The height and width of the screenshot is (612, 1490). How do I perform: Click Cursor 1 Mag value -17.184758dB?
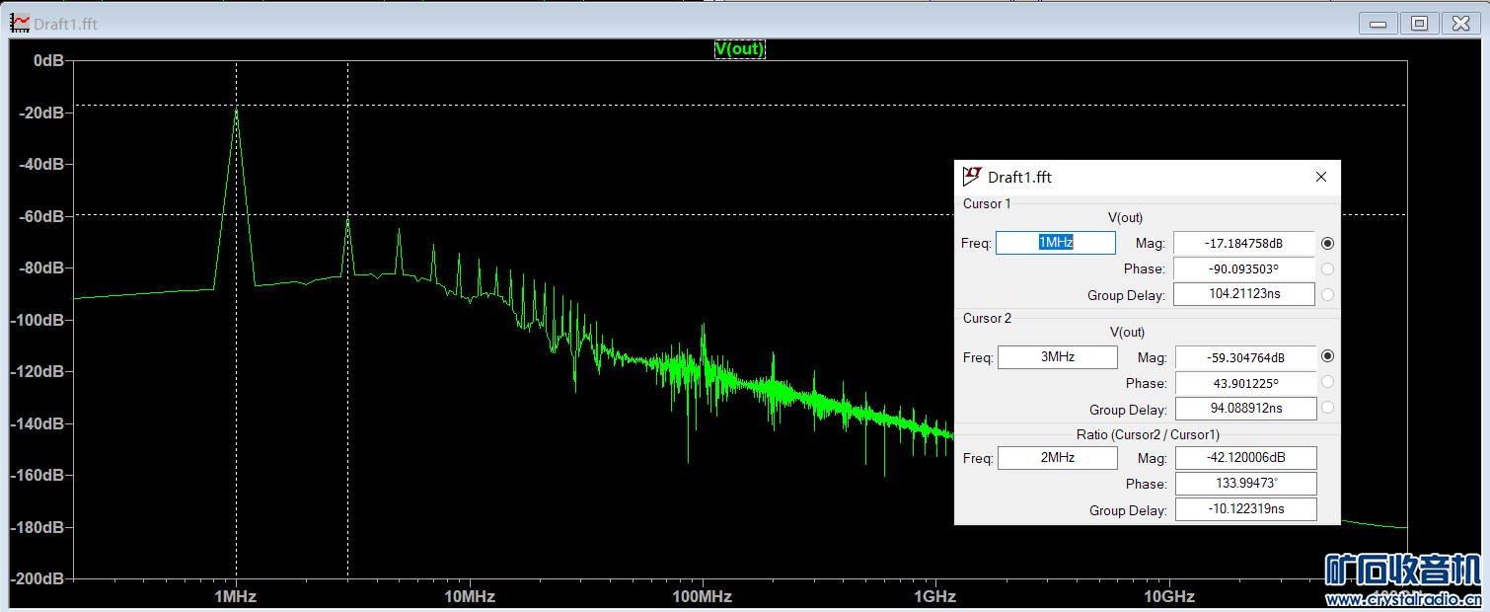point(1243,243)
